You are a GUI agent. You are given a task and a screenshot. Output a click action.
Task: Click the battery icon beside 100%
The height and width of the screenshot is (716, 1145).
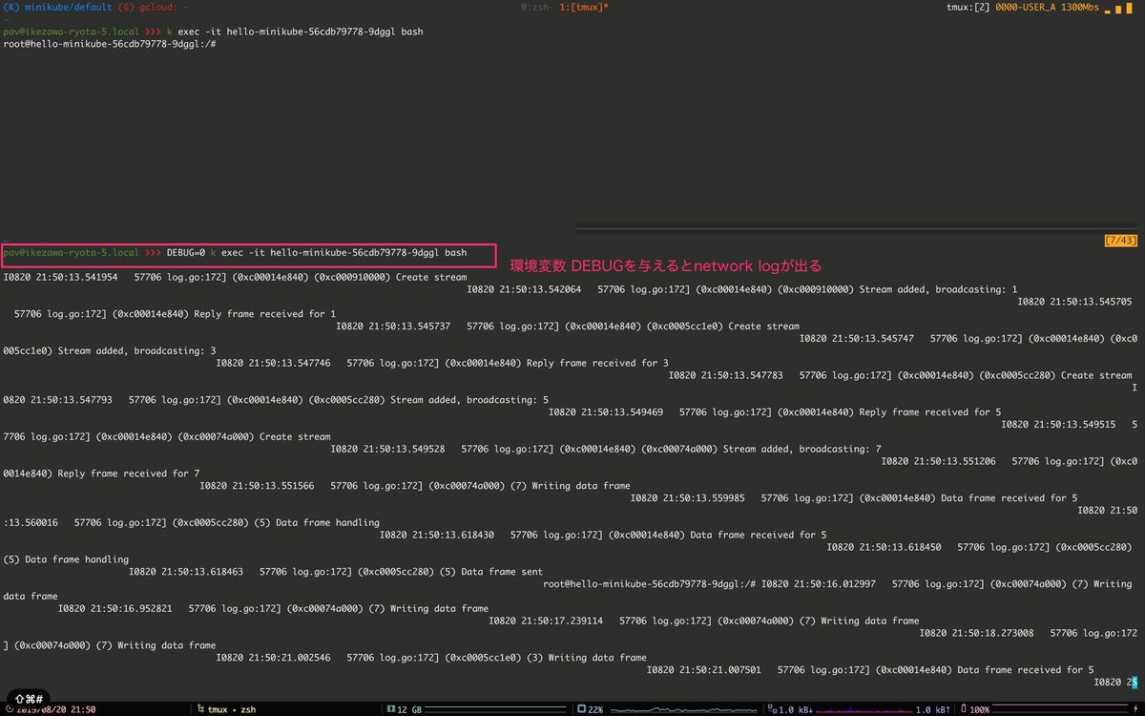coord(964,709)
